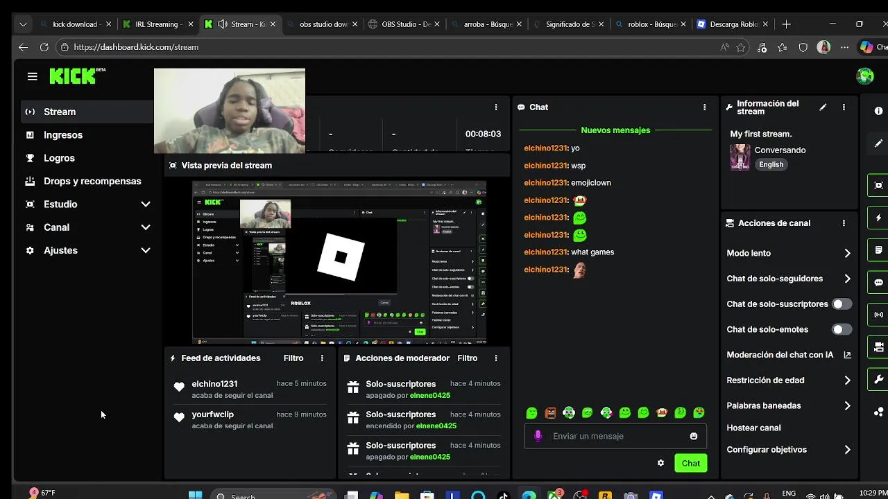
Task: Toggle the broadcast signal widget icon
Action: pyautogui.click(x=878, y=315)
